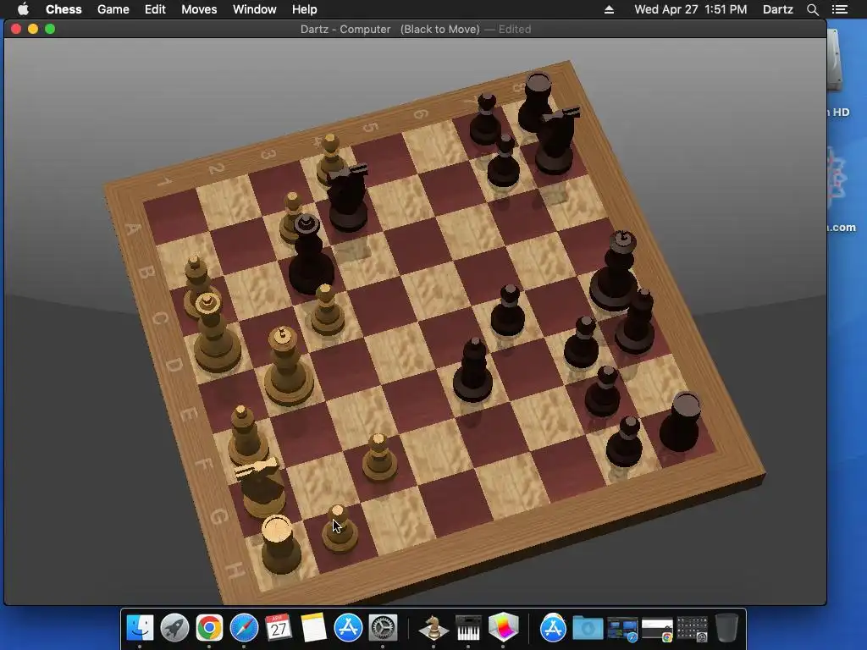Click the window title Dartz - Computer
This screenshot has height=650, width=867.
(345, 30)
